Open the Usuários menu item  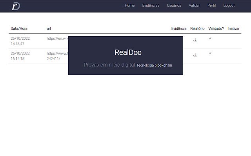pyautogui.click(x=174, y=5)
